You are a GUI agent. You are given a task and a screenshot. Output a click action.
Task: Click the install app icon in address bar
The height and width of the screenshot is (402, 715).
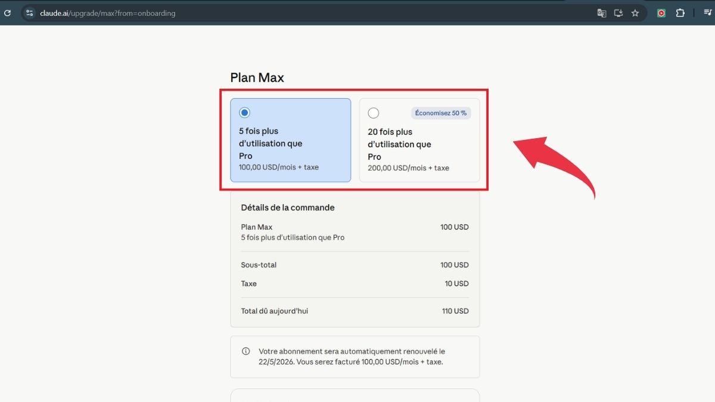(x=618, y=13)
